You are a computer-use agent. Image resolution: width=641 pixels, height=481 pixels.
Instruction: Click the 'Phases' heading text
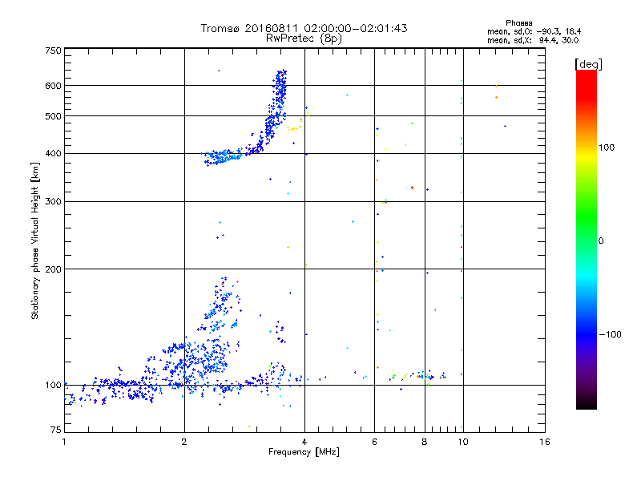518,23
